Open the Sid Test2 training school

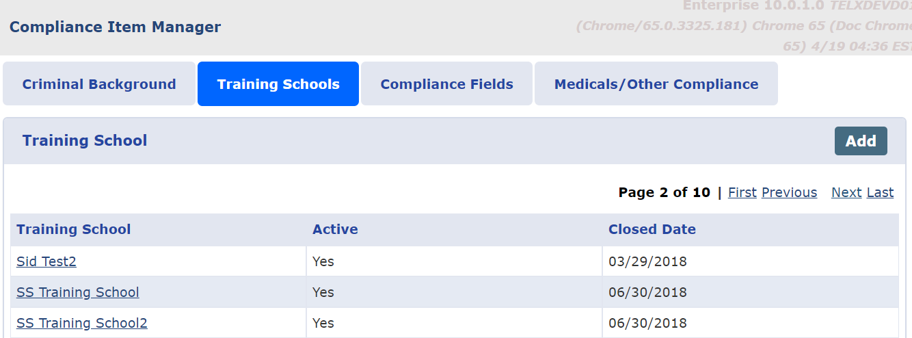coord(46,261)
